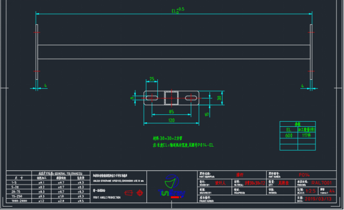The image size is (344, 210).
Task: Click the 85 dimension value
Action: point(171,112)
